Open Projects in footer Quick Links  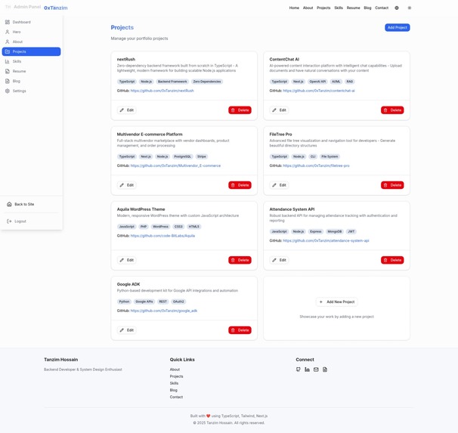176,376
